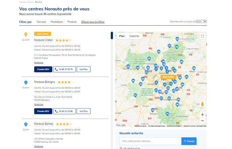Select map marker number 28
Screen dimensions: 232x149
149,59
